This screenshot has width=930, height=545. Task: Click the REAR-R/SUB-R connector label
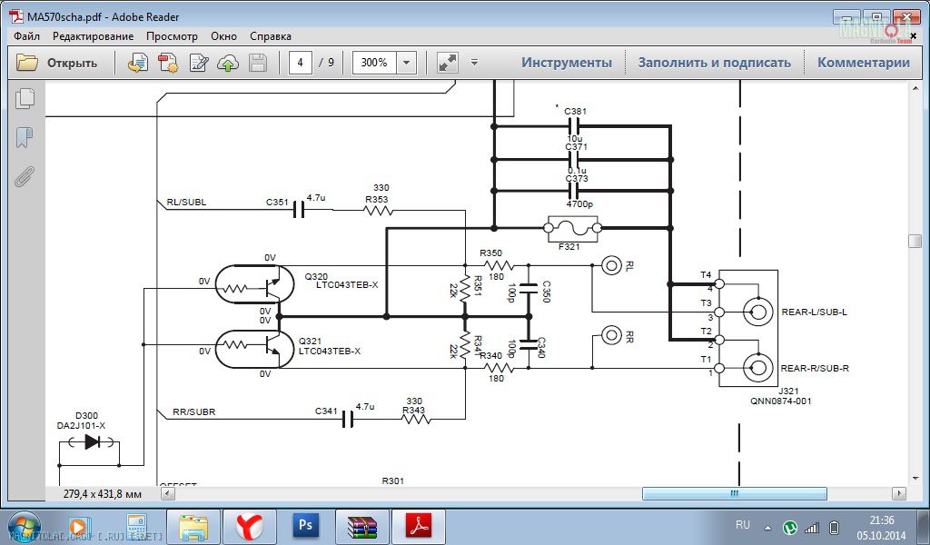coord(815,368)
